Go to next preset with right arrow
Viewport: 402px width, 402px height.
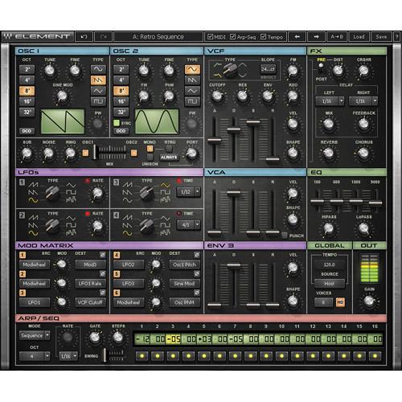[316, 36]
